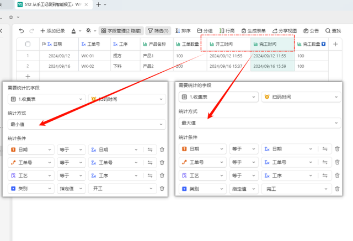This screenshot has width=353, height=241.
Task: Click the 排序 sort button
Action: click(183, 31)
